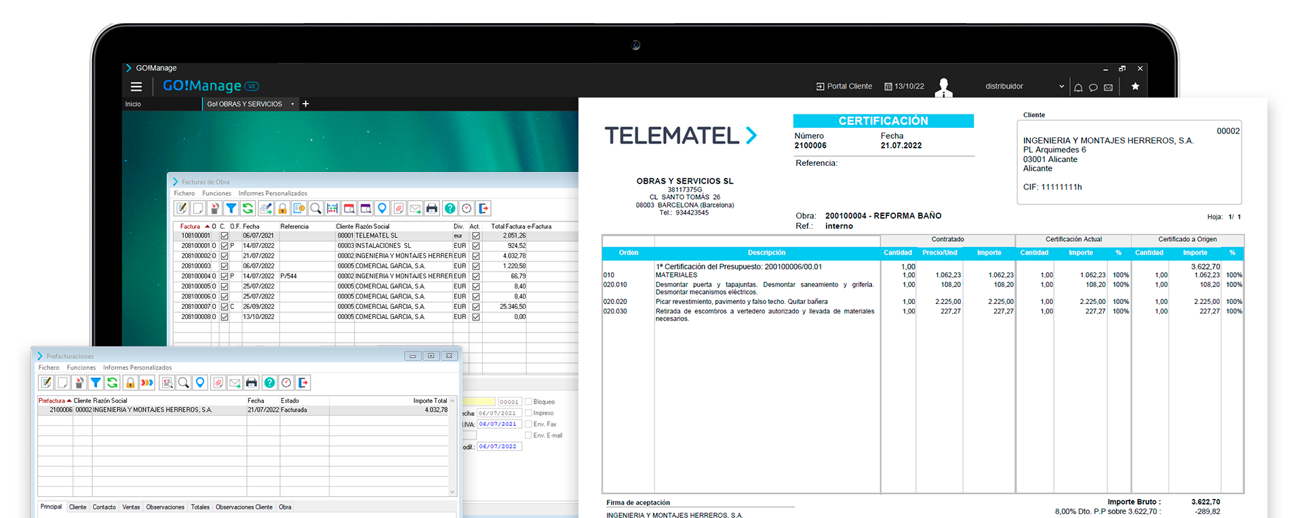The width and height of the screenshot is (1302, 518).
Task: Click the location pin icon in Facturas de Obra
Action: pyautogui.click(x=382, y=209)
